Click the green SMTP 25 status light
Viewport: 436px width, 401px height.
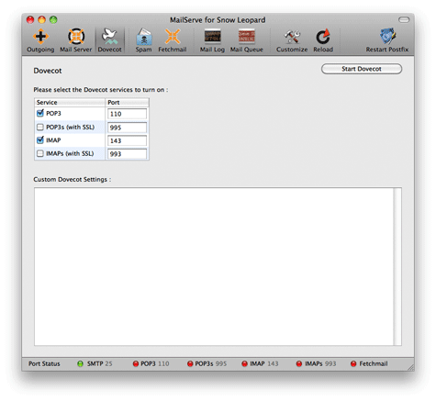pyautogui.click(x=80, y=363)
